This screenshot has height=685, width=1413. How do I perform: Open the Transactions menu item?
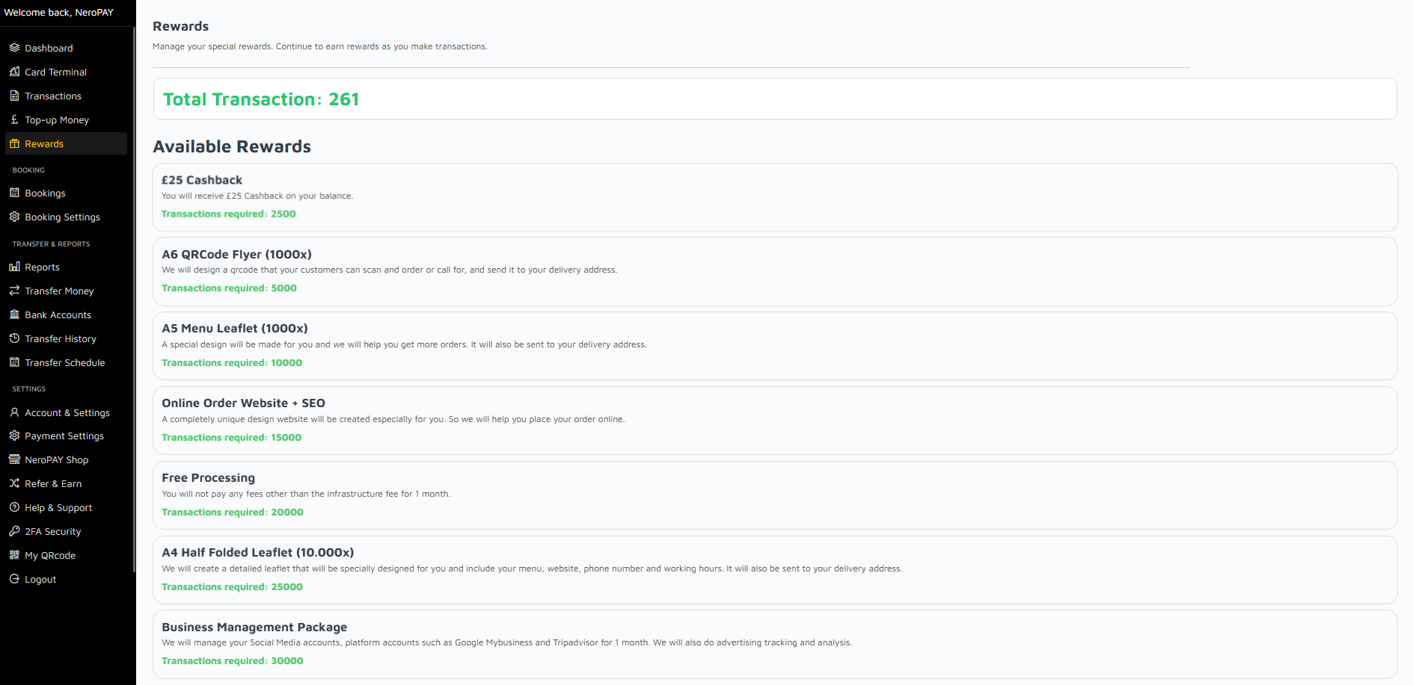52,96
